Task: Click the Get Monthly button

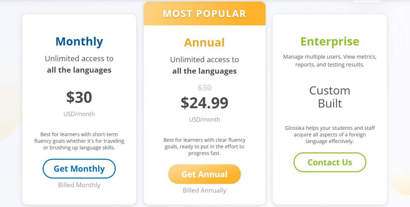Action: tap(79, 169)
